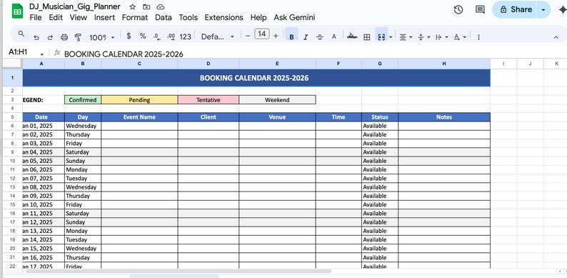Edit the font size field 14
Screen dimensions: 567x278
point(262,34)
